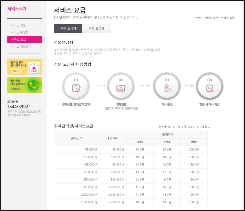Click 1,100,000 원 payment amount cell
Screen dimensions: 245x211
tap(77, 187)
